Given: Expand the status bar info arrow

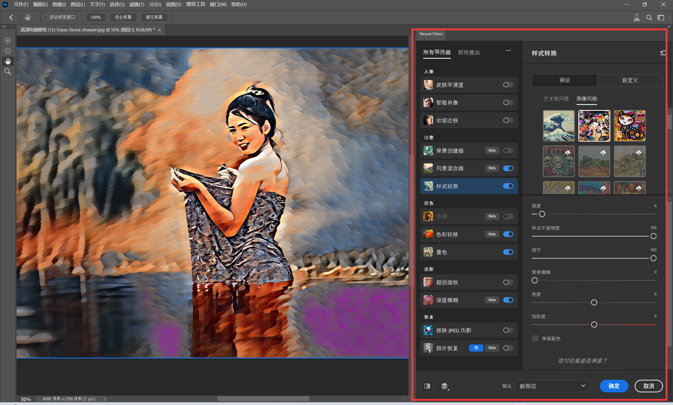Looking at the screenshot, I should click(105, 399).
